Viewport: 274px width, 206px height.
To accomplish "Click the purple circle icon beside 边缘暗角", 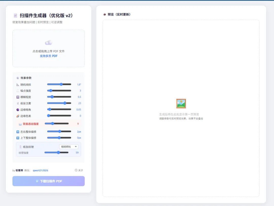I will 18,110.
